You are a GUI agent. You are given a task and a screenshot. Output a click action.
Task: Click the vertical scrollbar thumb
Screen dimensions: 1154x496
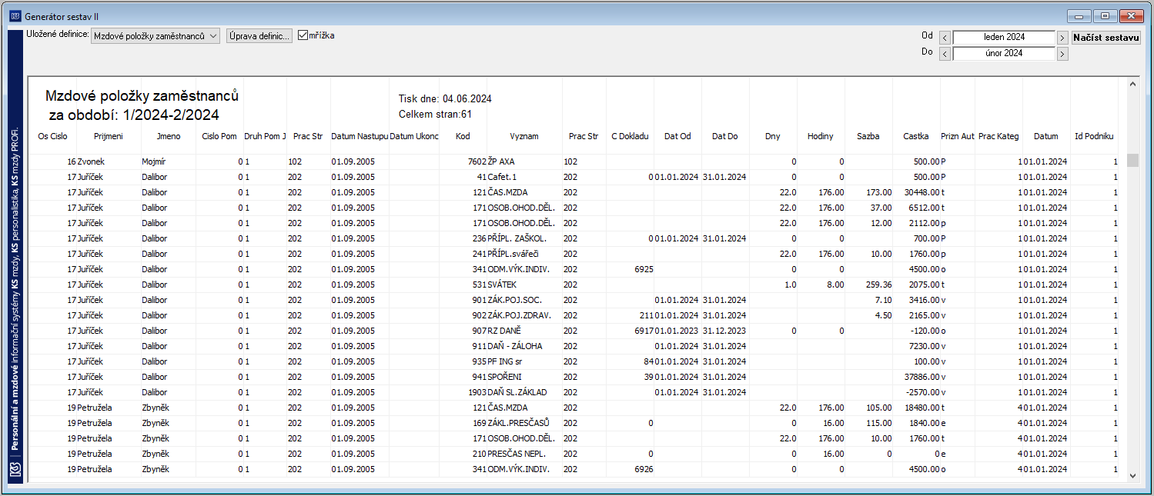pos(1132,160)
